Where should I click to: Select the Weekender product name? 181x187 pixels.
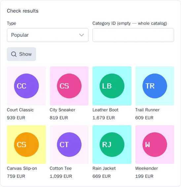pos(147,168)
